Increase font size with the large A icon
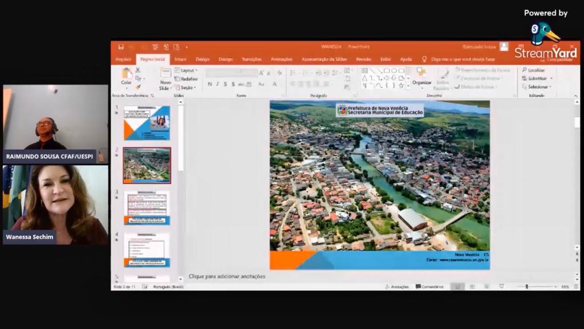584x329 pixels. 261,73
